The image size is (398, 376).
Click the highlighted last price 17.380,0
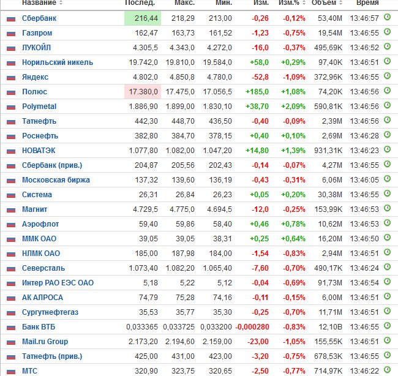(143, 92)
